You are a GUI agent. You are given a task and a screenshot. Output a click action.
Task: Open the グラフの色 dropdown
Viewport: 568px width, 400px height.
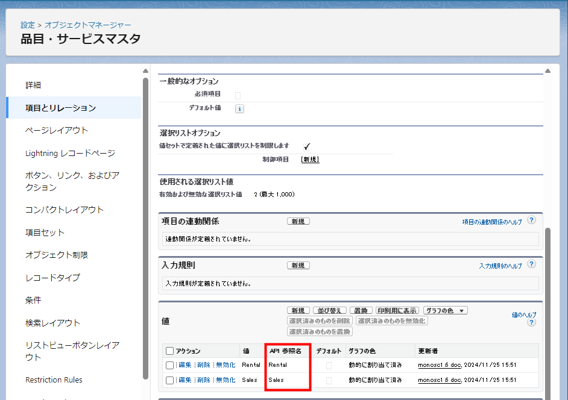pyautogui.click(x=445, y=310)
